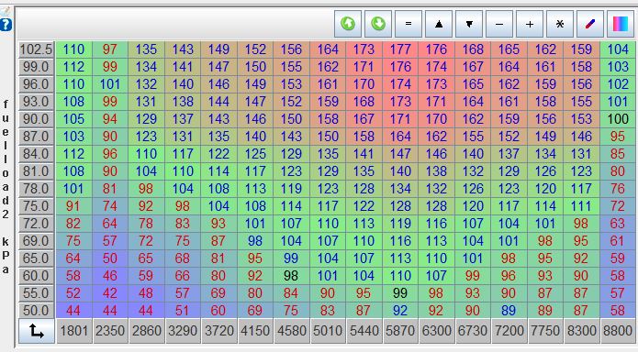Select the 50.0 kPa row header
Viewport: 638px width, 352px height.
(36, 311)
